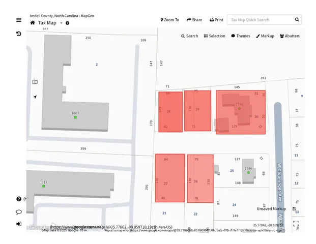
Task: Open the Zoom To menu
Action: [170, 20]
